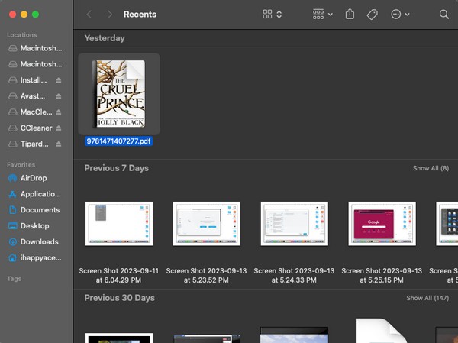Click the Recents window title

[140, 15]
